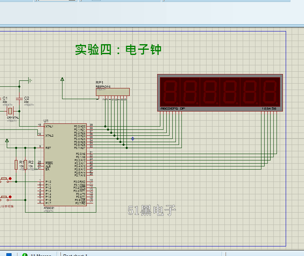This screenshot has width=304, height=256.
Task: Click the U1 reference label
Action: pyautogui.click(x=46, y=121)
